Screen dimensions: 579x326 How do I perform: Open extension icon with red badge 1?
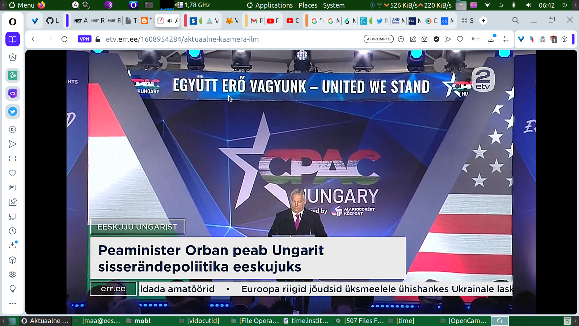click(554, 39)
